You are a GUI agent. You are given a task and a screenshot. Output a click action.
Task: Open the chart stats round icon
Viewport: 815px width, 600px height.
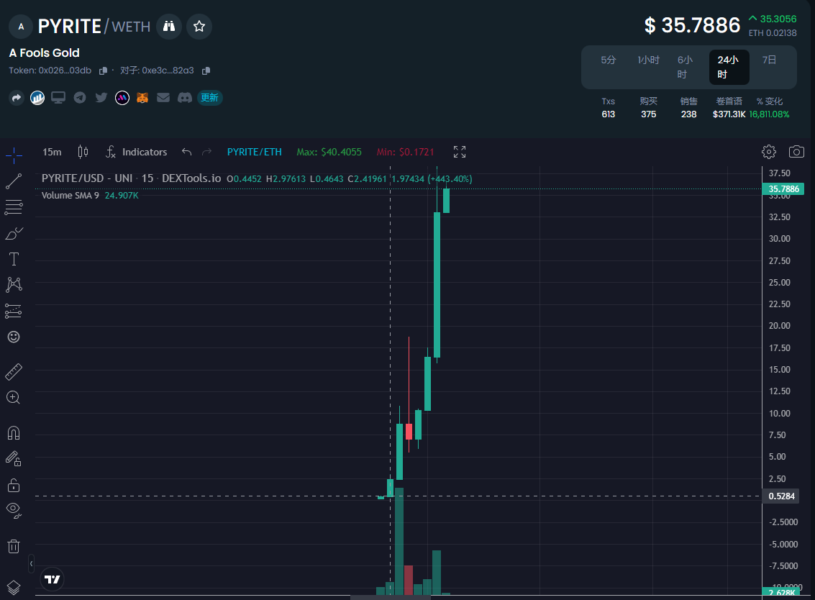pos(37,98)
